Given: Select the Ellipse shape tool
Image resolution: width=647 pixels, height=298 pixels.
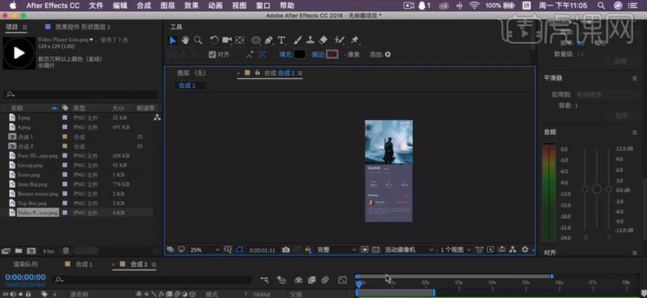Looking at the screenshot, I should [256, 40].
